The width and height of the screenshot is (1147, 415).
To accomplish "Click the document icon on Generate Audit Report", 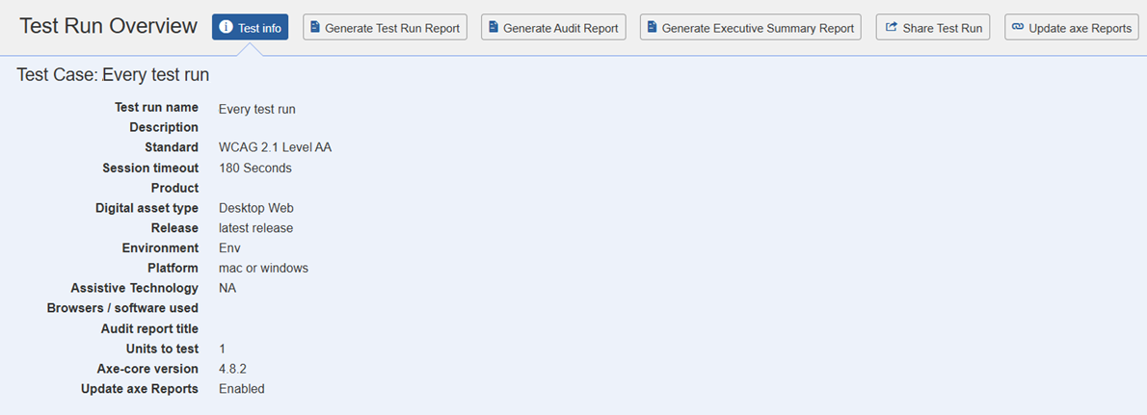I will (x=493, y=28).
